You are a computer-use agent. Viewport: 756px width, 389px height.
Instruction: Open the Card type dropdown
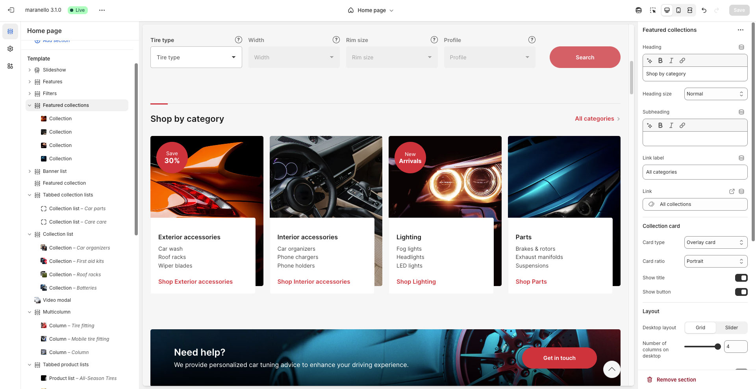pos(715,242)
